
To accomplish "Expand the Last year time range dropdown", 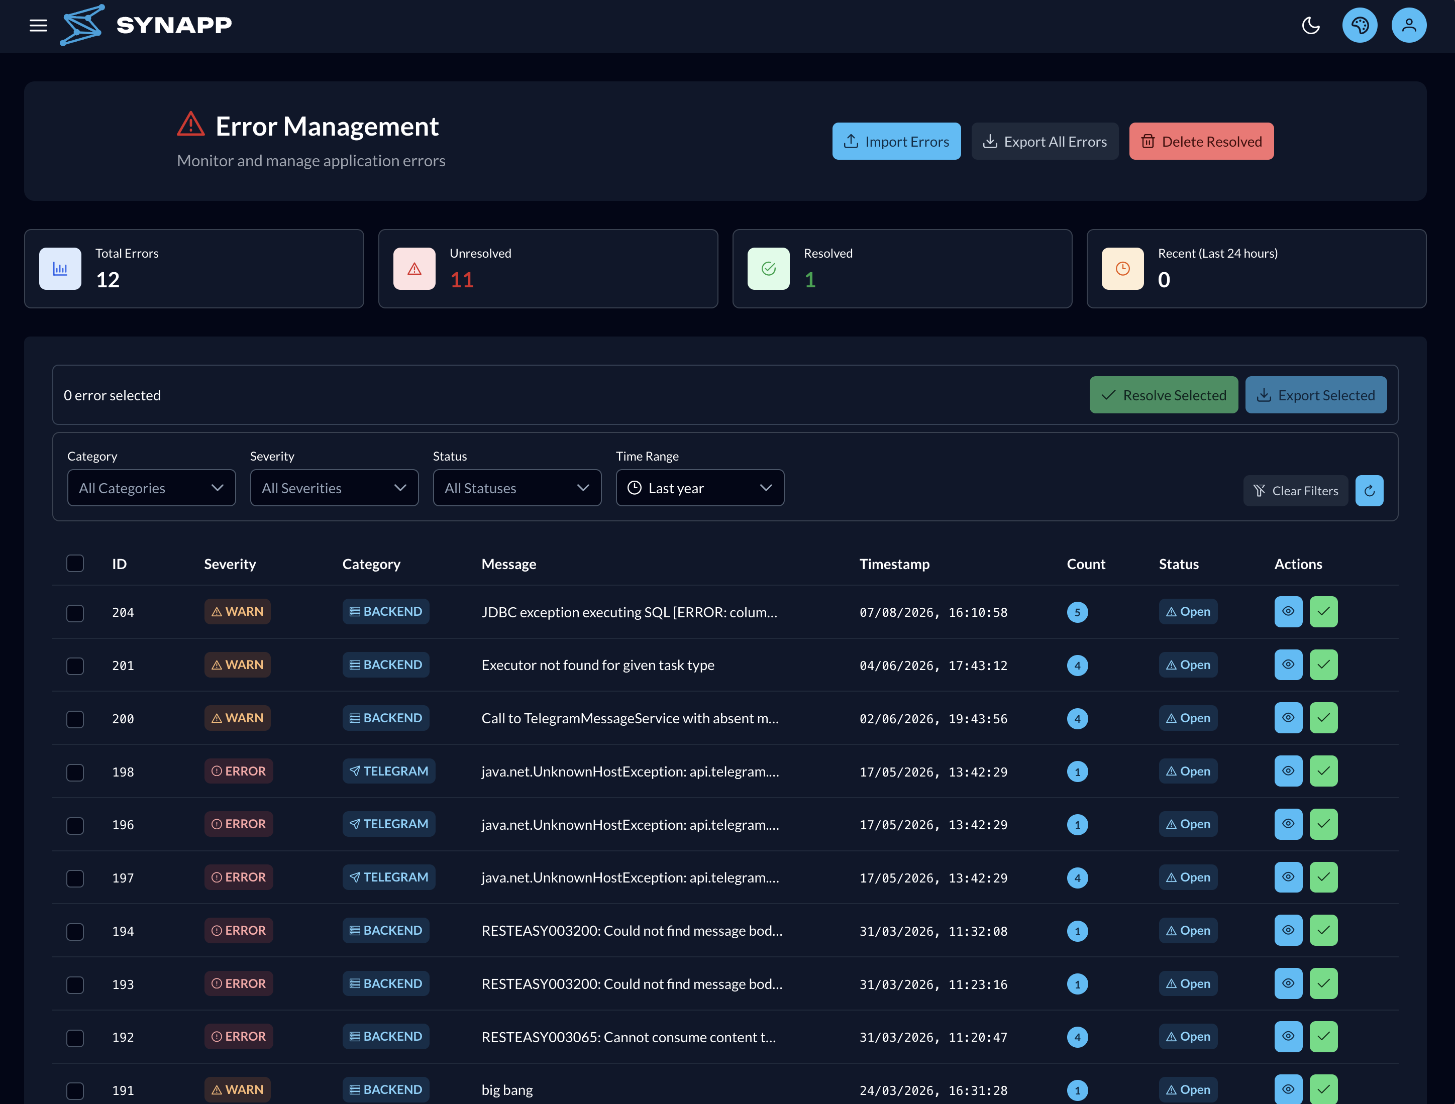I will (700, 488).
